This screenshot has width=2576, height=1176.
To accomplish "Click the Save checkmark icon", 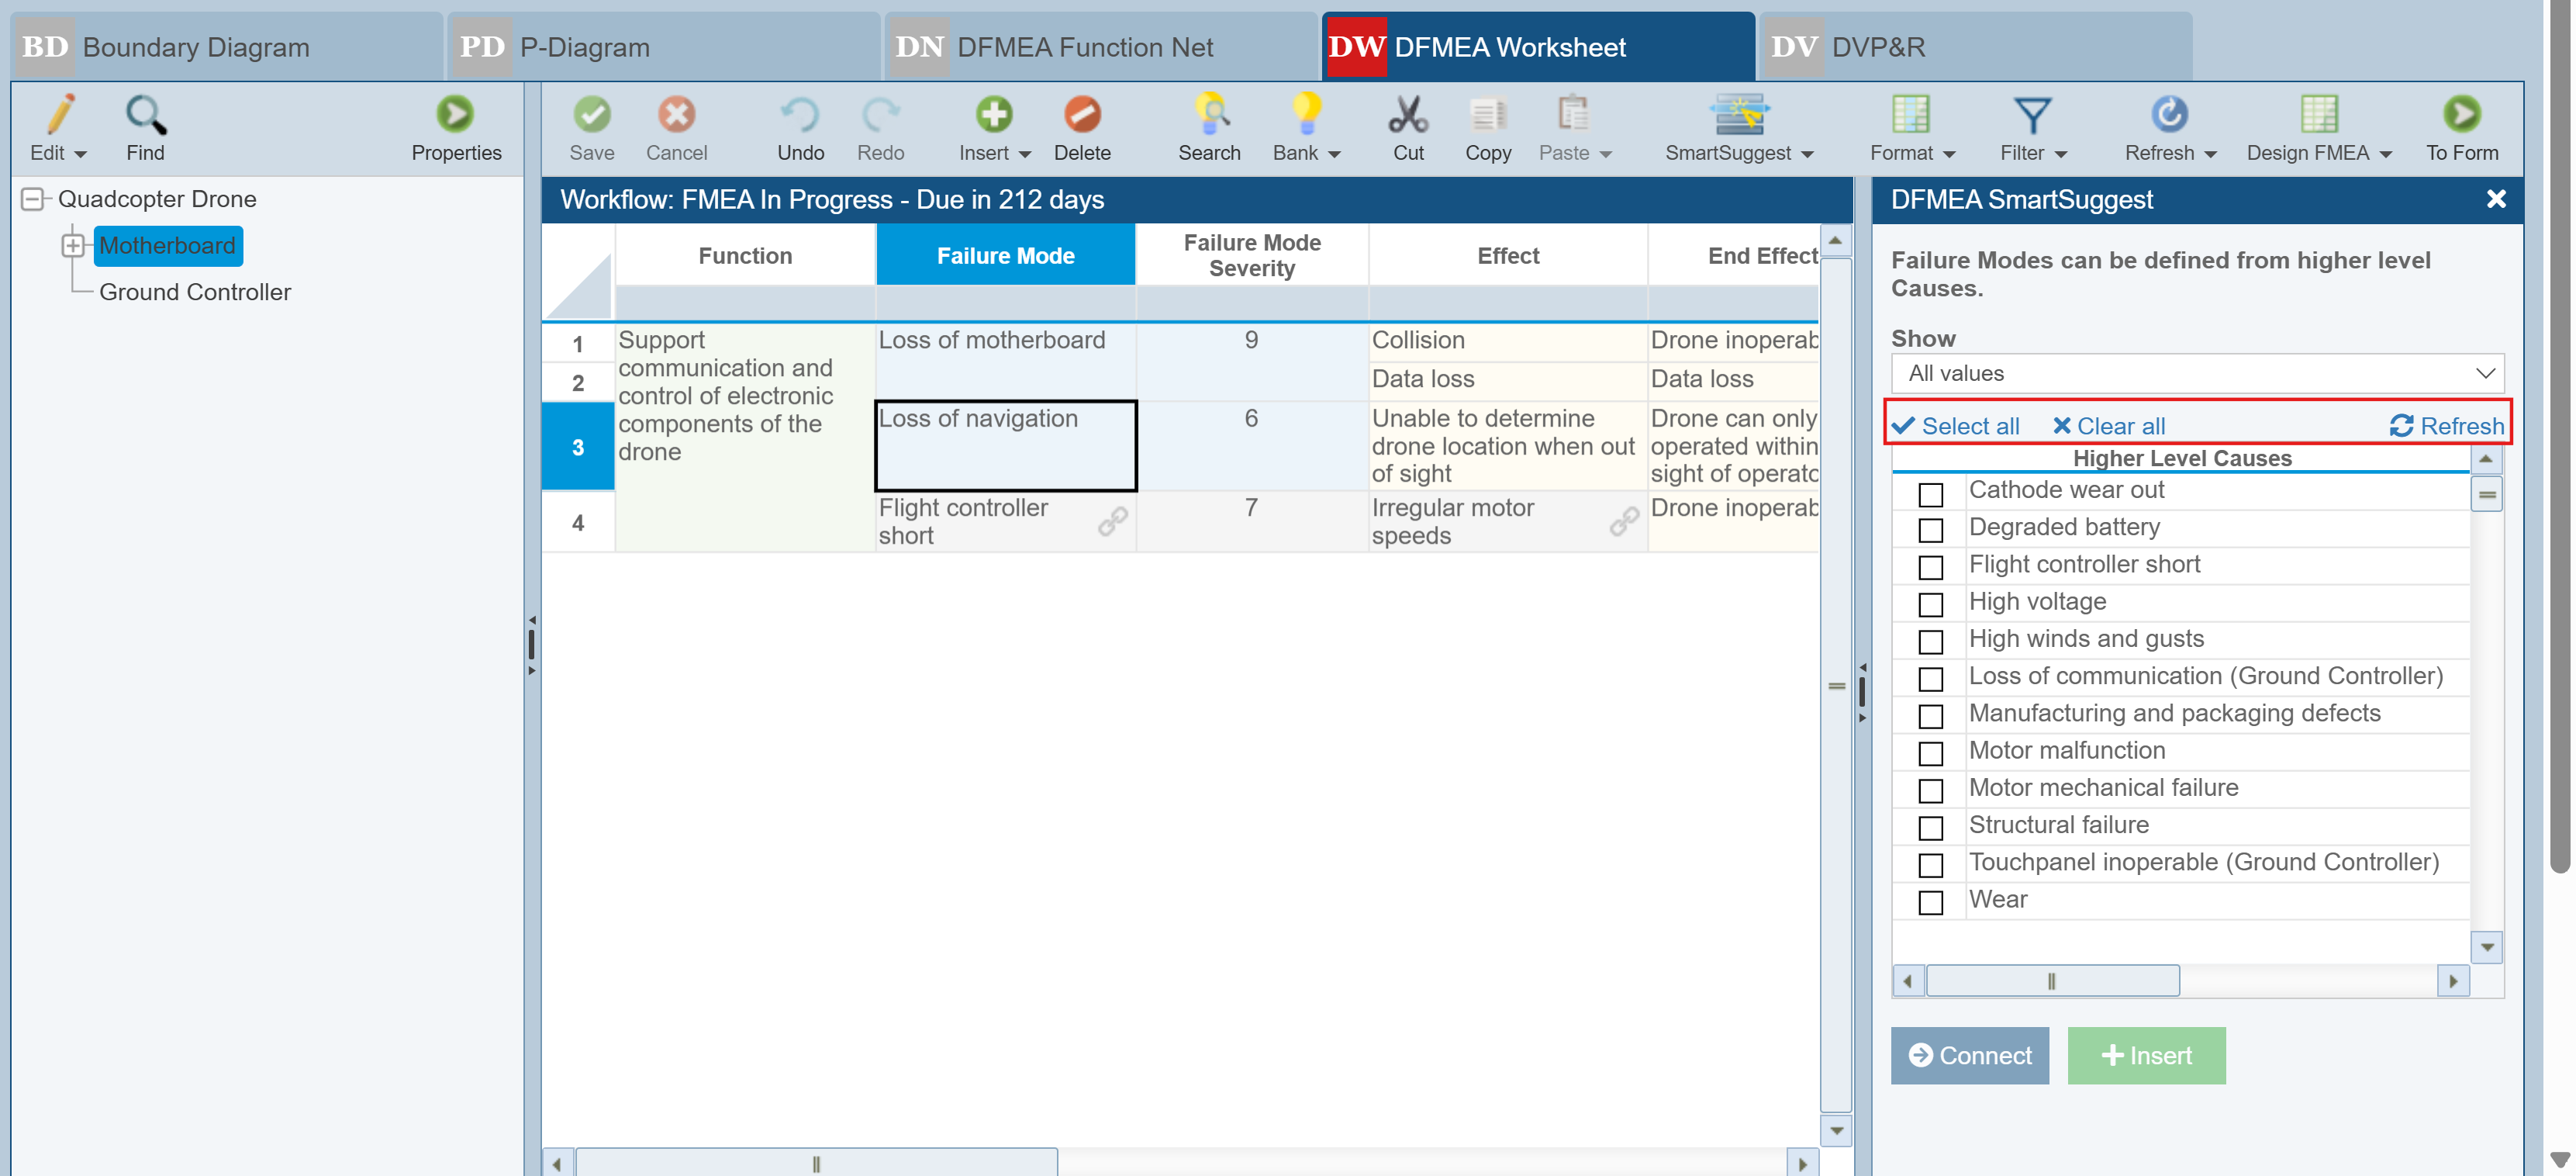I will click(x=591, y=115).
